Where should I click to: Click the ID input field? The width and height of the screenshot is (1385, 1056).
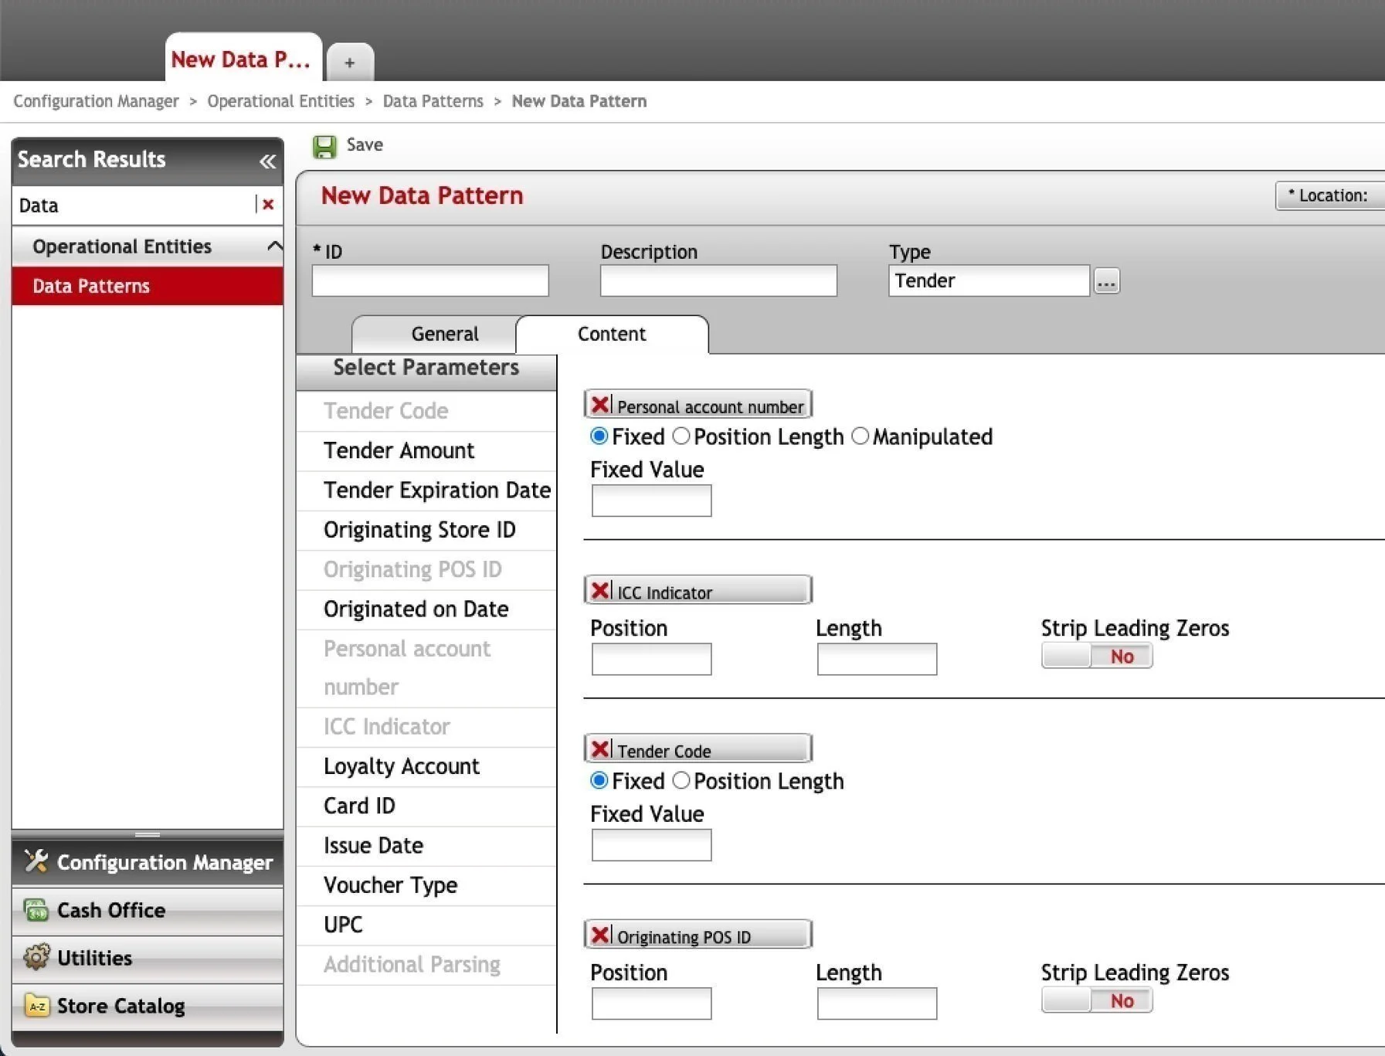(430, 280)
